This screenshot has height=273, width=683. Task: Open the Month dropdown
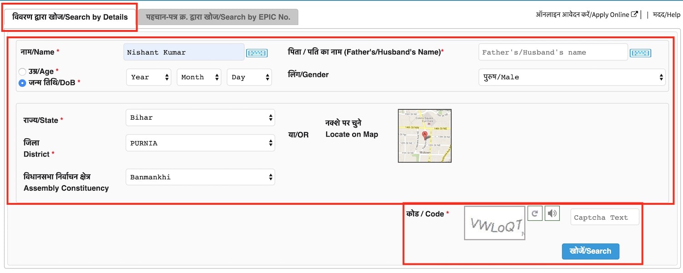tap(199, 77)
